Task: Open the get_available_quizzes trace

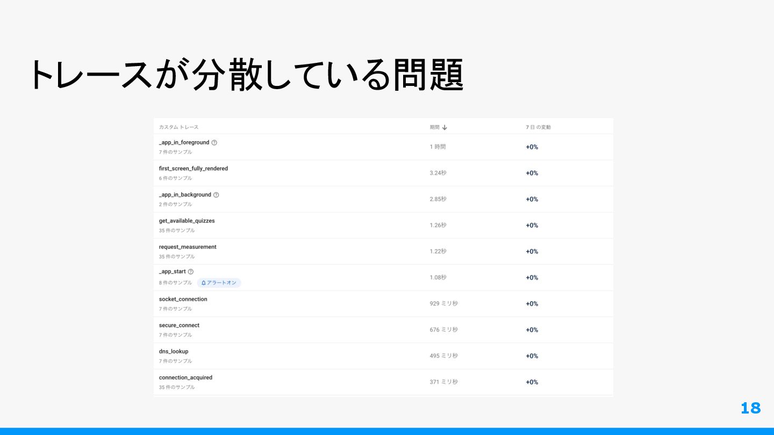Action: [x=187, y=221]
